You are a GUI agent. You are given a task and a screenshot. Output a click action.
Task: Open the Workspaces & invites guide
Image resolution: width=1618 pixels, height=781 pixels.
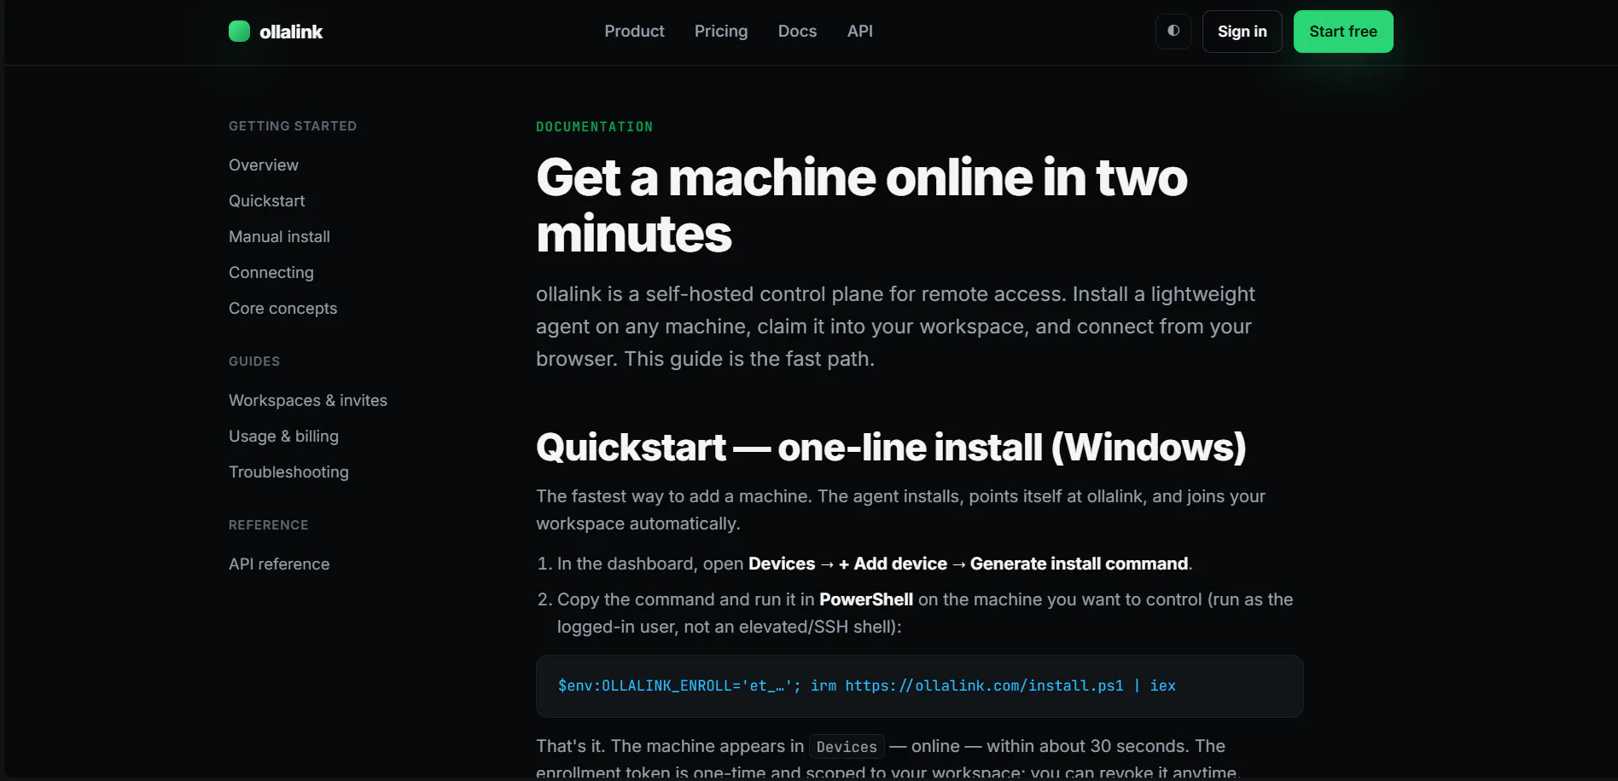(308, 401)
